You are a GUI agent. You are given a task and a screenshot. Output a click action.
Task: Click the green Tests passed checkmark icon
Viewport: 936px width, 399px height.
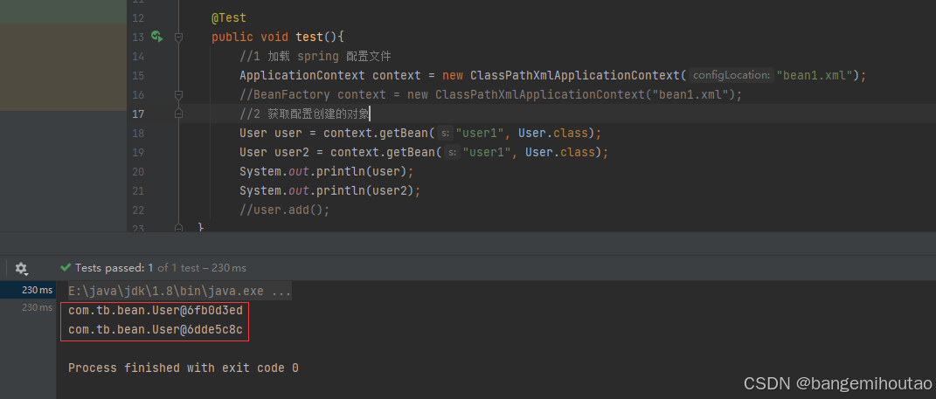tap(66, 268)
